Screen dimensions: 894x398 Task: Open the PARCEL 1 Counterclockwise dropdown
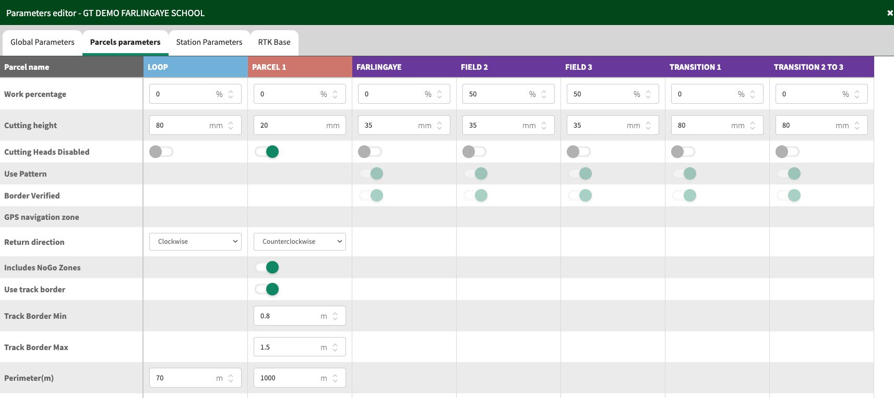pos(300,242)
